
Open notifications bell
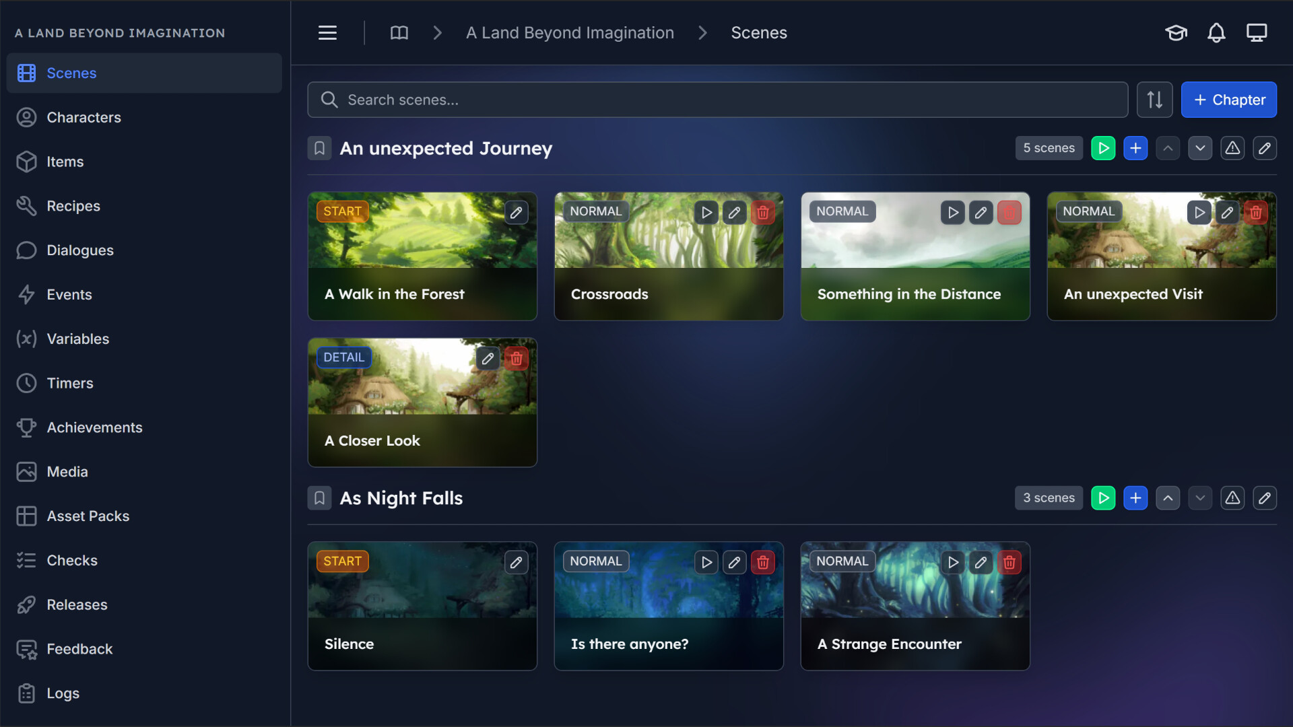click(1216, 33)
